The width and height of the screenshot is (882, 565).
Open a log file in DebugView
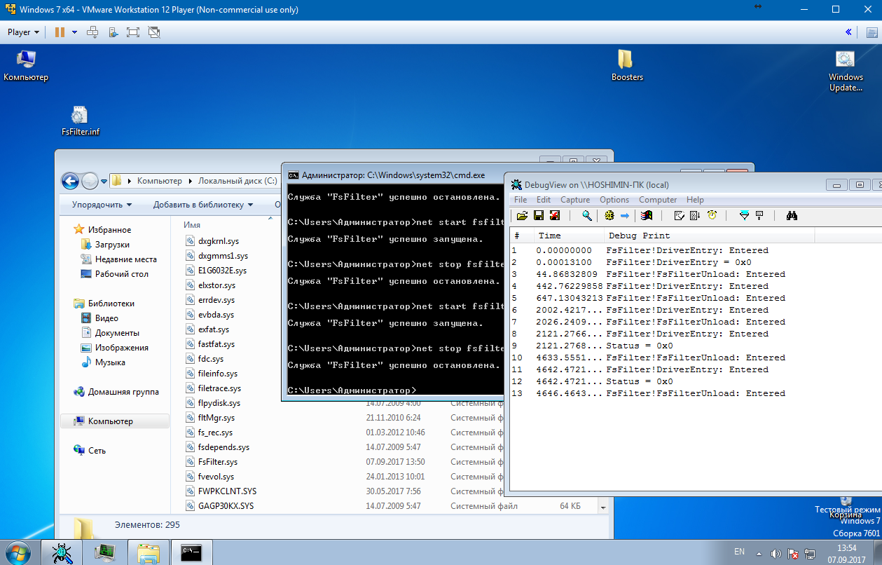coord(522,216)
